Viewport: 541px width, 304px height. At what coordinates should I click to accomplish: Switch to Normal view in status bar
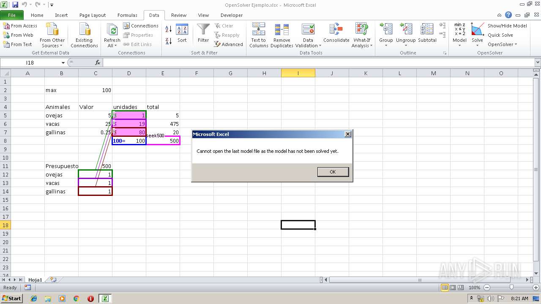click(x=445, y=288)
